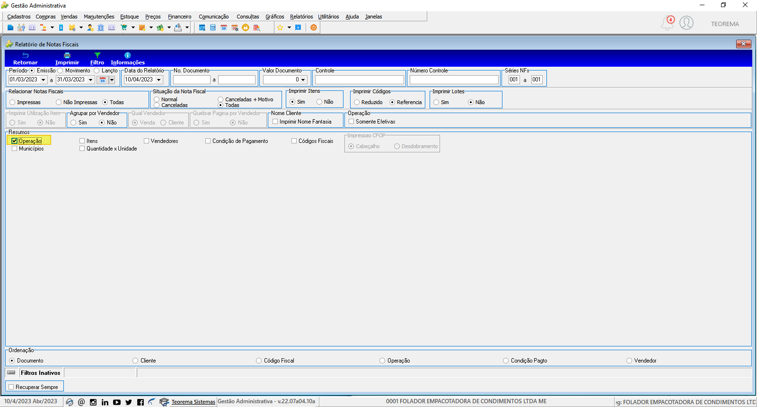Click Imprimir printer button
This screenshot has height=407, width=757.
point(67,59)
